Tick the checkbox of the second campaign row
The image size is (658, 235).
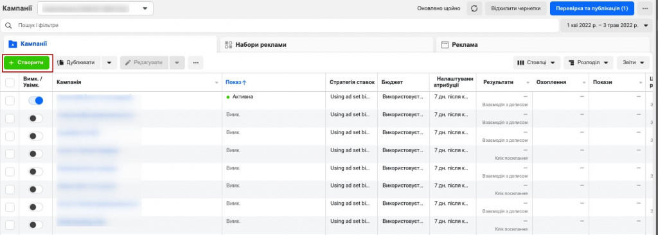point(10,118)
